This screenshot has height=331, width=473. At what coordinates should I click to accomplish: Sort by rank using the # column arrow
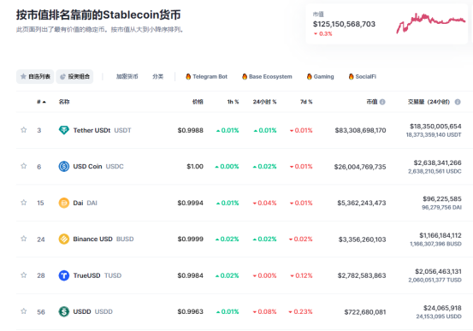41,102
